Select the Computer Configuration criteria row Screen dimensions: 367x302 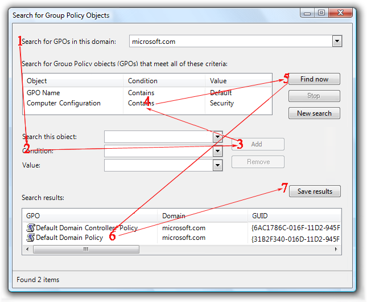tap(147, 103)
